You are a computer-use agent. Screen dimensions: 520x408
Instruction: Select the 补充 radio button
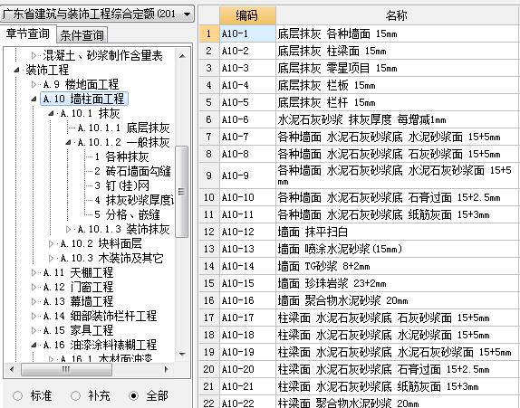coord(75,395)
